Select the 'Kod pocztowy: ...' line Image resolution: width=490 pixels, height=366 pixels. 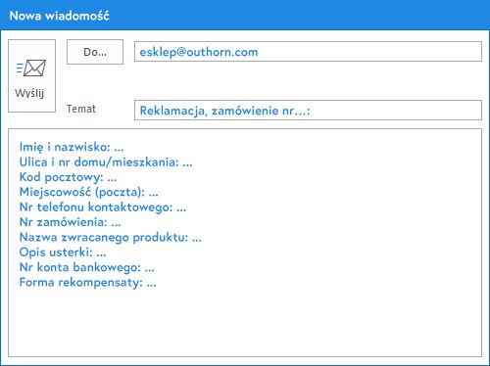(68, 177)
